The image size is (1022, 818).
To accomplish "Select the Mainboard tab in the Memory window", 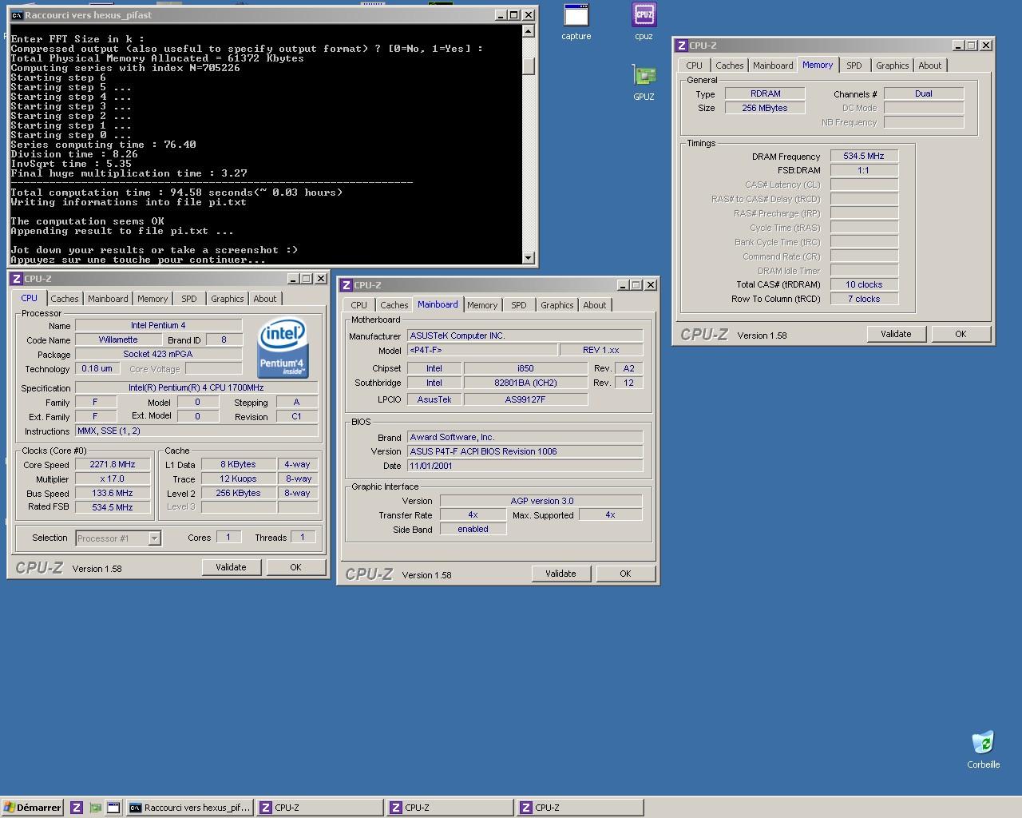I will coord(774,66).
